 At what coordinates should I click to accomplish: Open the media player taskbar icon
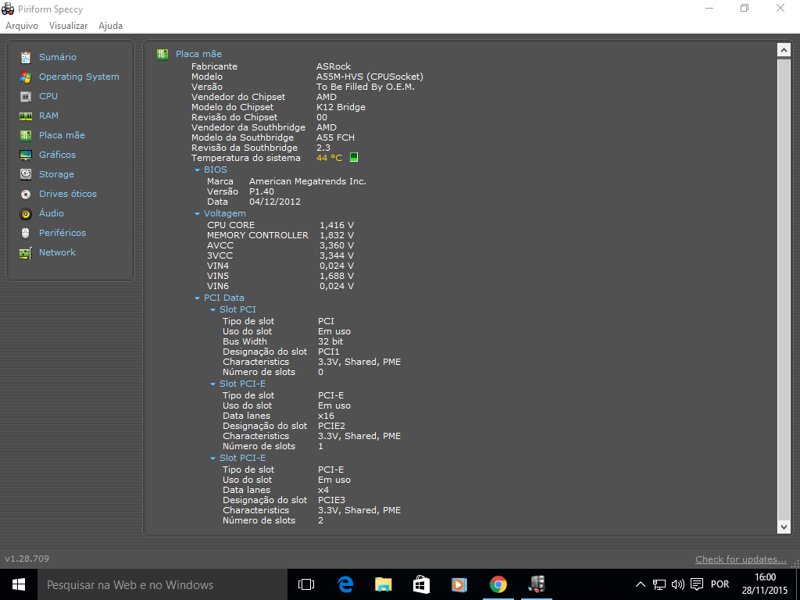tap(459, 584)
